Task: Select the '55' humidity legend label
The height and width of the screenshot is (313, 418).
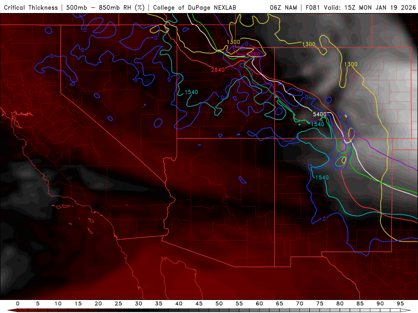Action: (239, 304)
